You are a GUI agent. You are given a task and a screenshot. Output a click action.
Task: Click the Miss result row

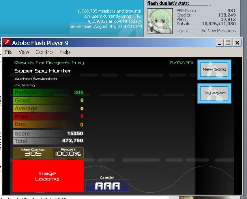point(49,116)
